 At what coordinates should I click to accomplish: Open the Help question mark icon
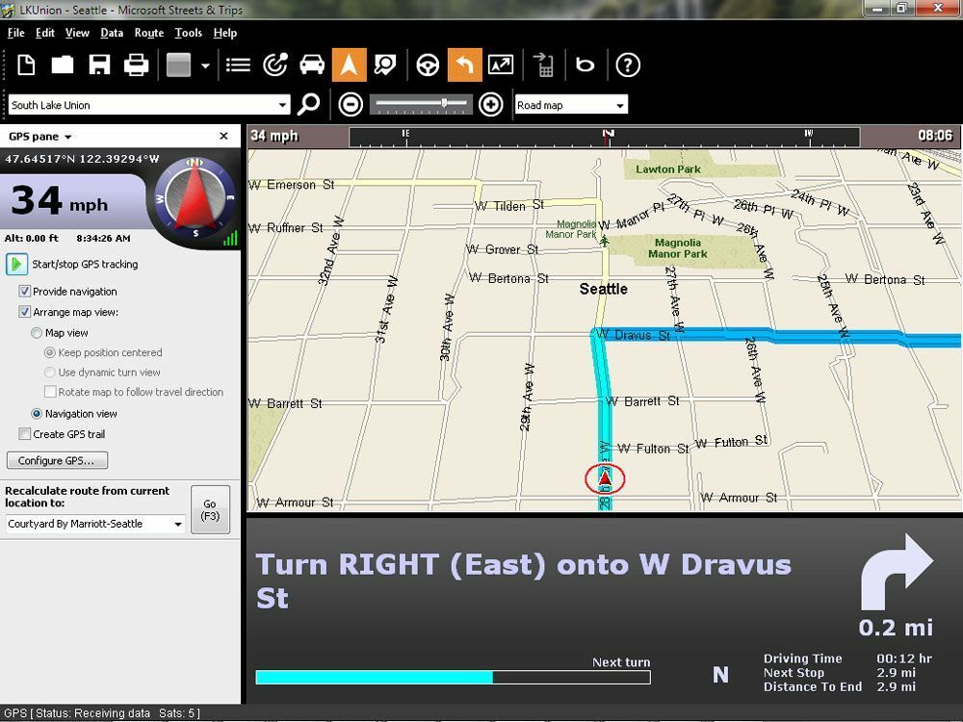[628, 65]
